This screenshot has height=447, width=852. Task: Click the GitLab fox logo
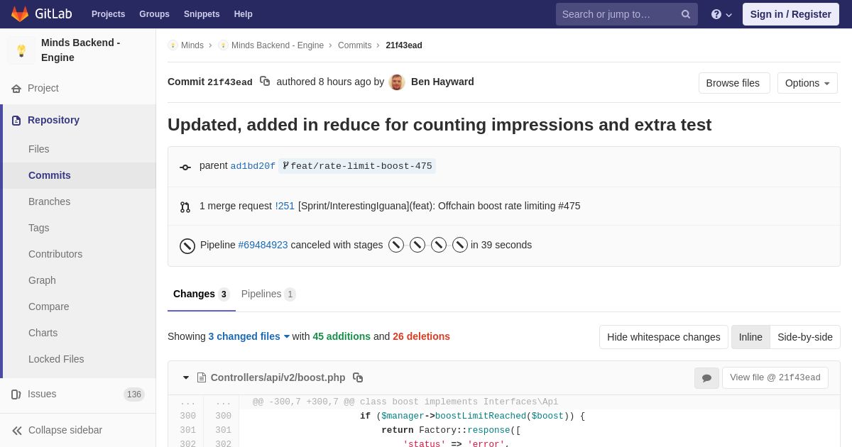click(20, 14)
